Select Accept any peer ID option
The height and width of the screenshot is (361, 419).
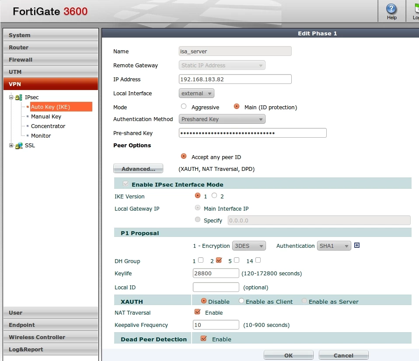click(184, 156)
